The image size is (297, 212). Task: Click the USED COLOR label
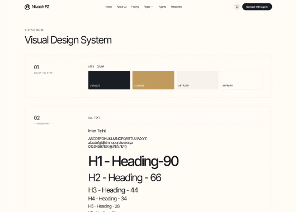(x=96, y=66)
